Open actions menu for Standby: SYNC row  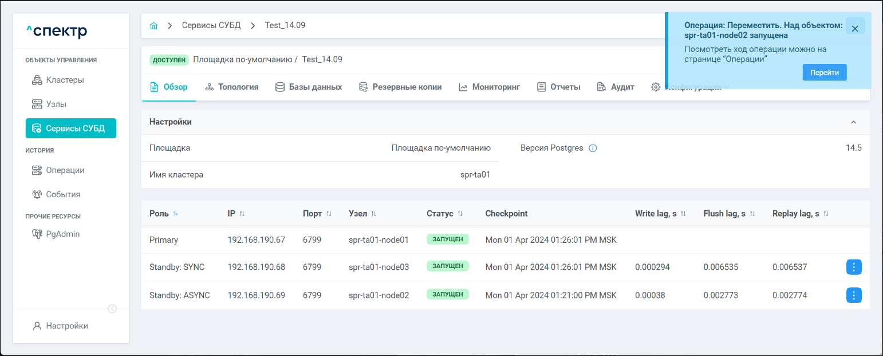(x=853, y=267)
